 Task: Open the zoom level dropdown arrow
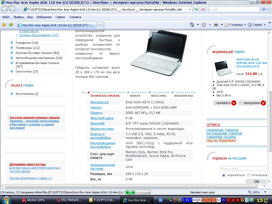click(x=265, y=192)
